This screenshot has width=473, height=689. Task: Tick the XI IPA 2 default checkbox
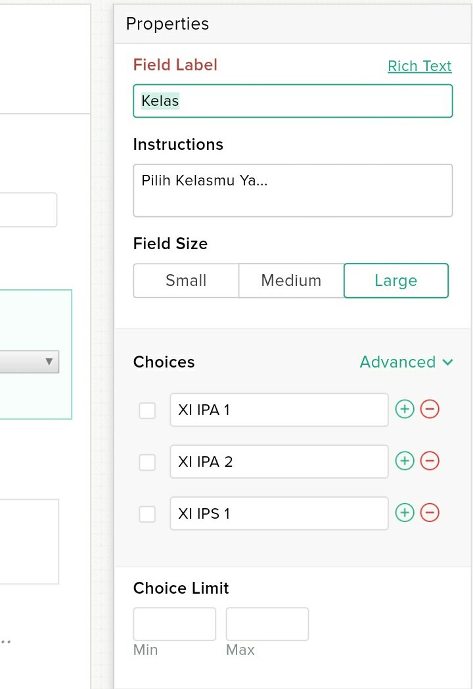147,462
